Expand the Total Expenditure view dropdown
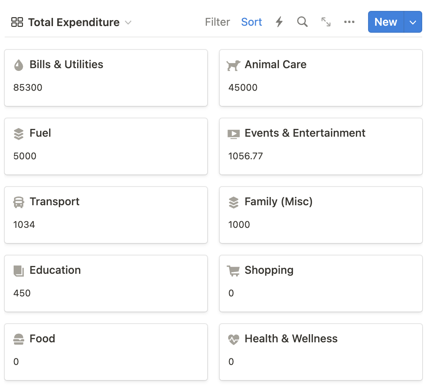This screenshot has width=437, height=391. pyautogui.click(x=128, y=23)
